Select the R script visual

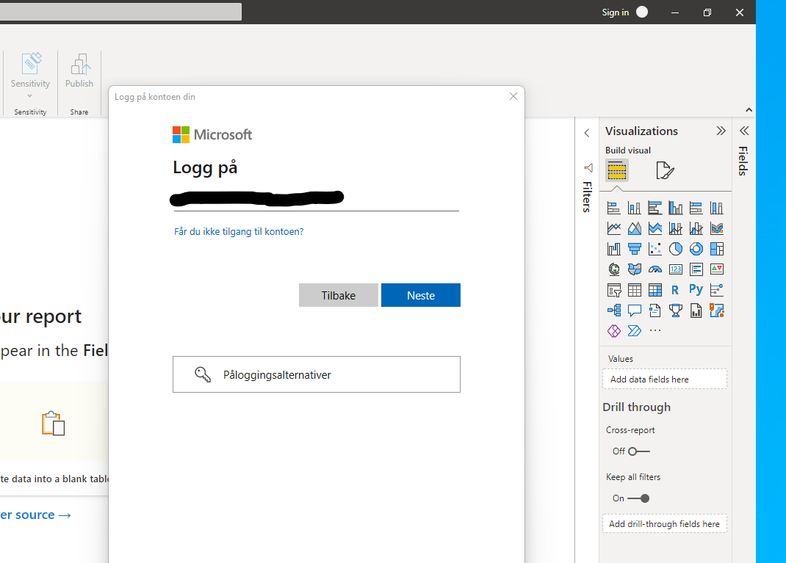click(675, 290)
